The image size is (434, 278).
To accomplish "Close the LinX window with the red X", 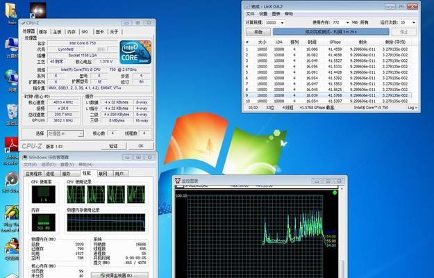I will [x=412, y=6].
